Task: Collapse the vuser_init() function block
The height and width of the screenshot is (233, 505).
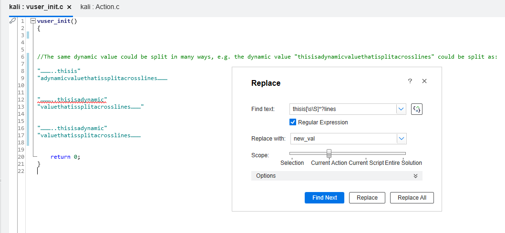Action: click(x=33, y=21)
